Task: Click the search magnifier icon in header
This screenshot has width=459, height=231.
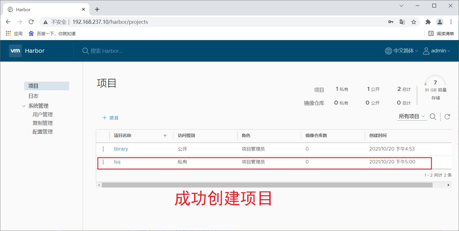Action: click(x=85, y=51)
